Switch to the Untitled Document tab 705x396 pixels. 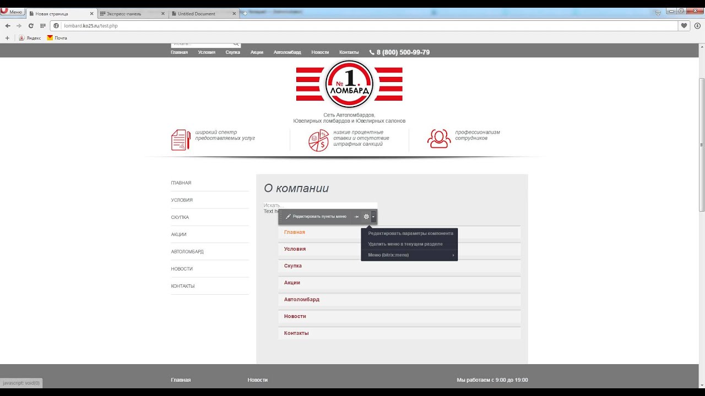(x=204, y=14)
